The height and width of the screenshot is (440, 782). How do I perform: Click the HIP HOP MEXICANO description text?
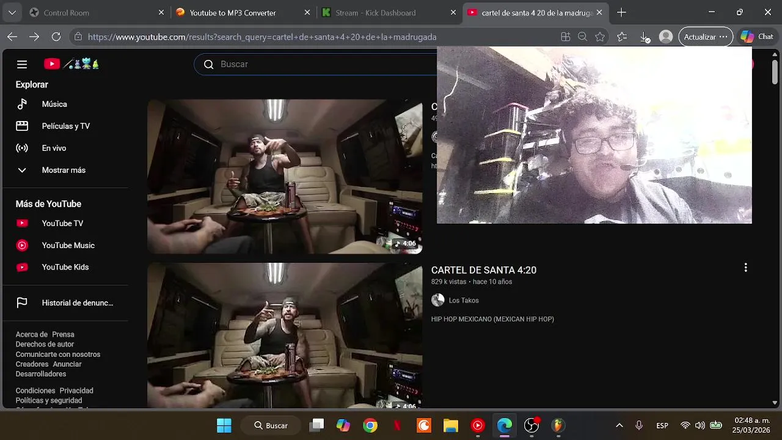(x=492, y=319)
